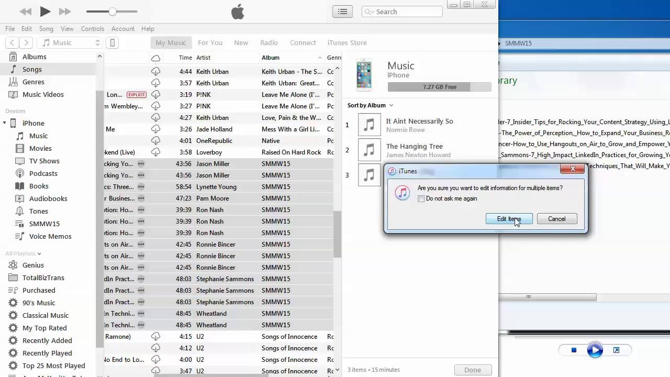Open Audiobooks under the iPhone device
This screenshot has height=377, width=670.
point(48,198)
